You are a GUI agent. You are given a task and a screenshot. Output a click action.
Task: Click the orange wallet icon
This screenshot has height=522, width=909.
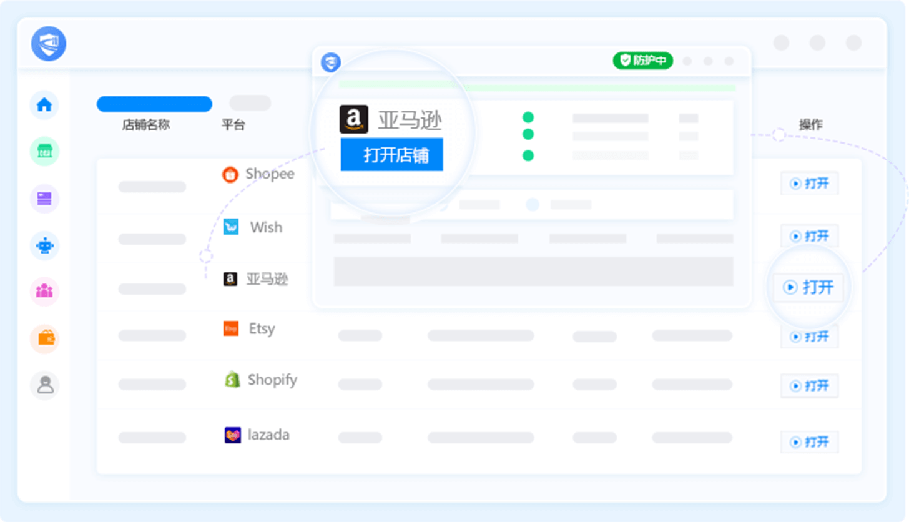coord(44,339)
